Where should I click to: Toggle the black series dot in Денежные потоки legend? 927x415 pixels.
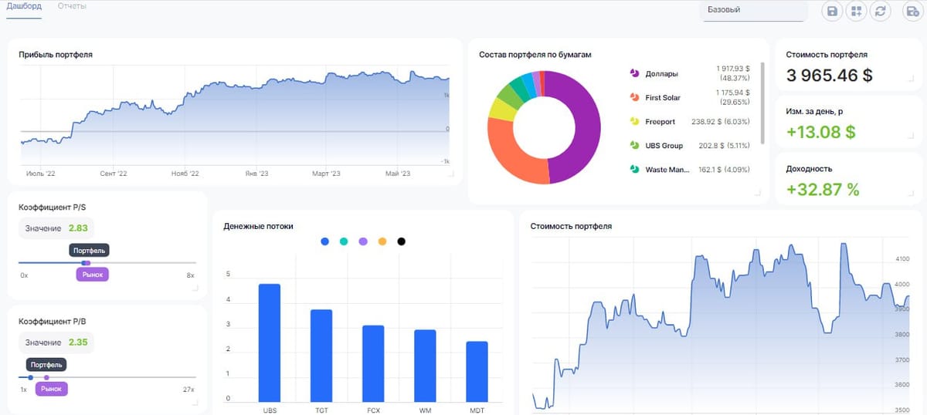click(x=401, y=241)
